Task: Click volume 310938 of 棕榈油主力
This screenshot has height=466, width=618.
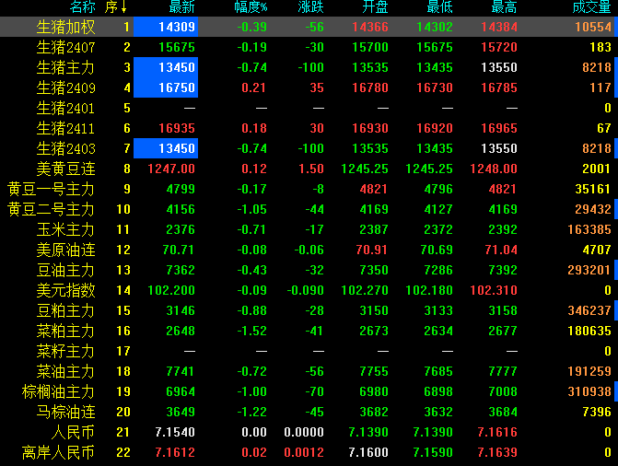Action: (589, 392)
